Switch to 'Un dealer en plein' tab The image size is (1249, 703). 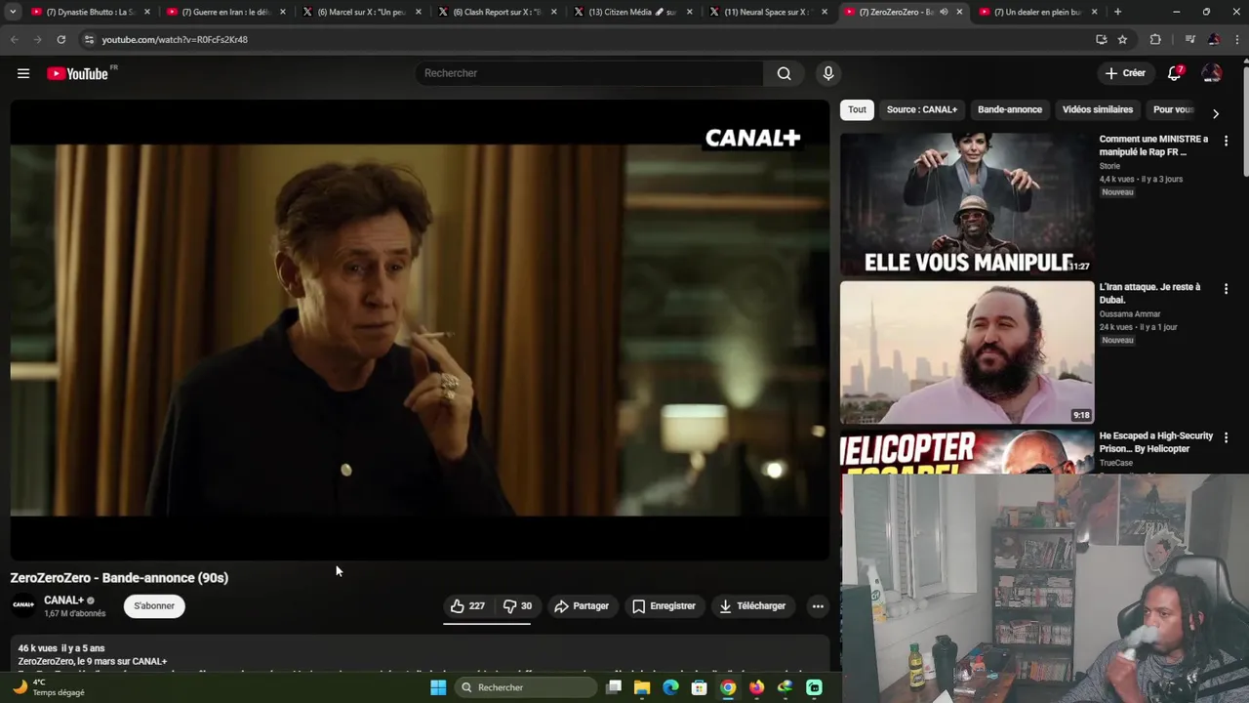(1036, 12)
